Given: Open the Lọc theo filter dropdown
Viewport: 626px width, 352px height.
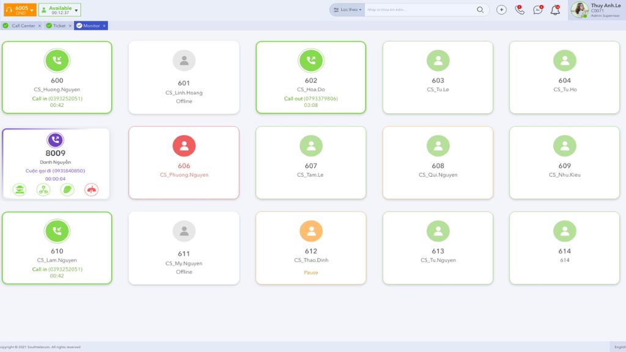Looking at the screenshot, I should 347,10.
